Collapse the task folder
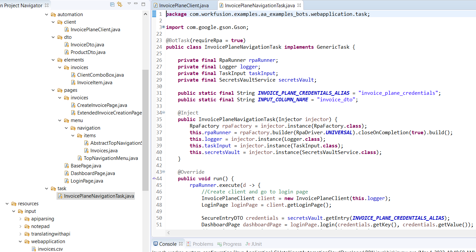476x252 pixels. [46, 189]
